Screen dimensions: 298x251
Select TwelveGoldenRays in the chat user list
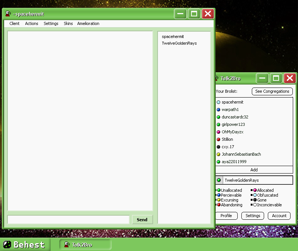click(179, 43)
